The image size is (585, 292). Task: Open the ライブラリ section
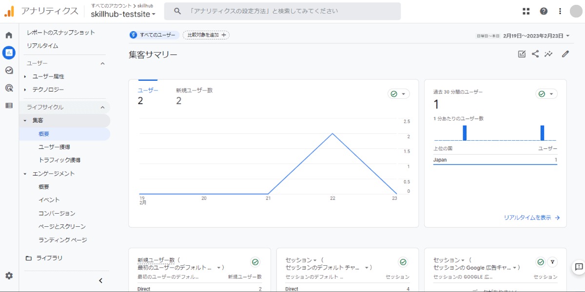tap(49, 258)
